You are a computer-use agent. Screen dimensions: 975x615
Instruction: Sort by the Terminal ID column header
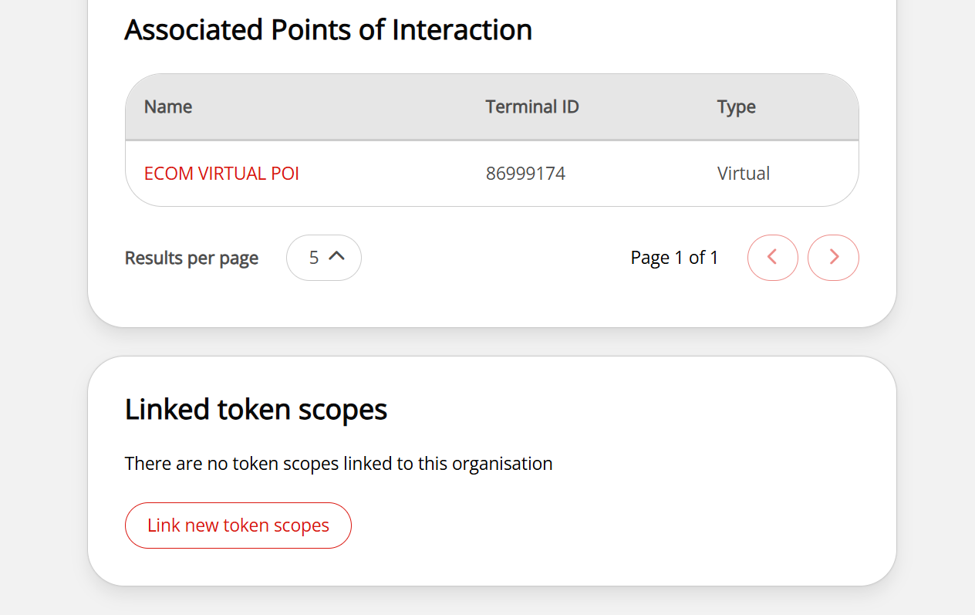point(531,106)
